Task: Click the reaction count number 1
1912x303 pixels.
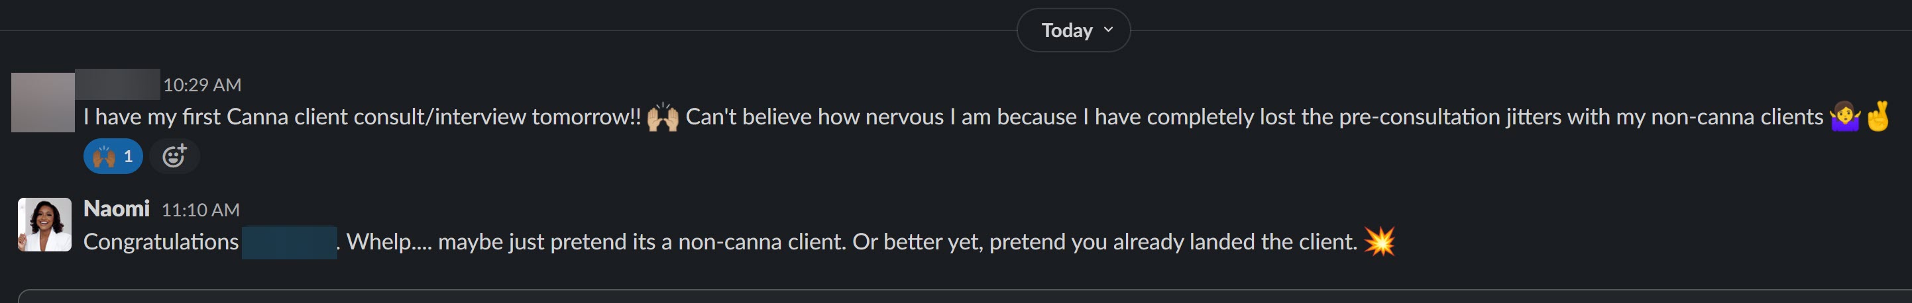Action: [129, 156]
